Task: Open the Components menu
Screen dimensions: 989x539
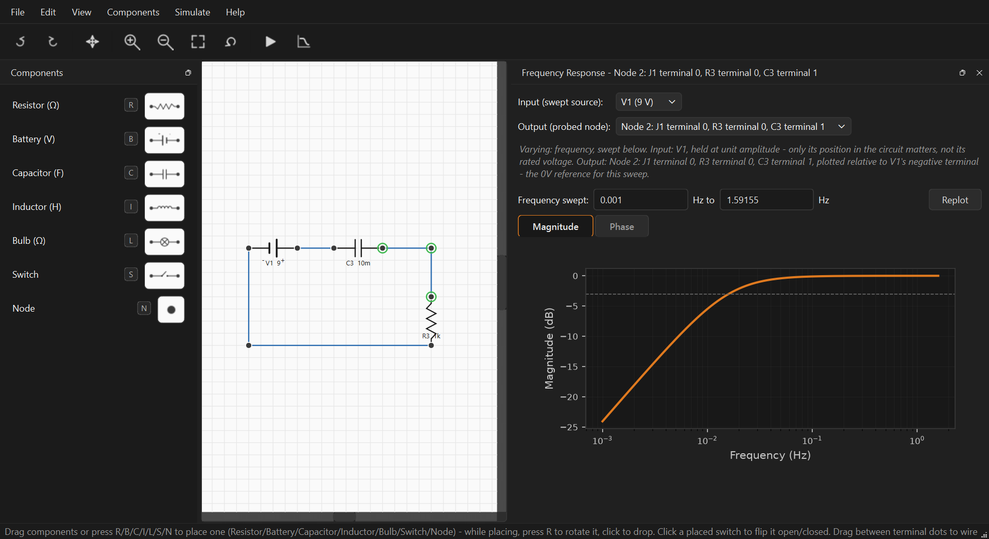Action: pos(133,12)
